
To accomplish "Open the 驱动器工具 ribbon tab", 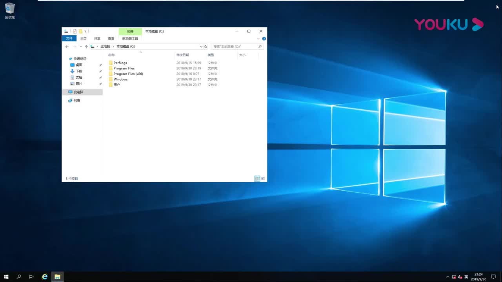I will (130, 38).
